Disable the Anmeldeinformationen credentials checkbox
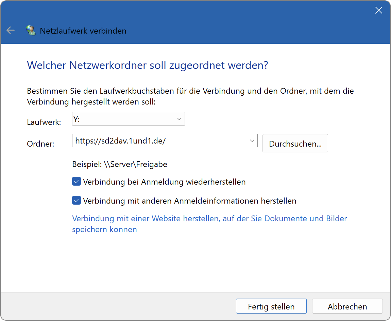Screen dimensions: 391x321 click(x=76, y=200)
